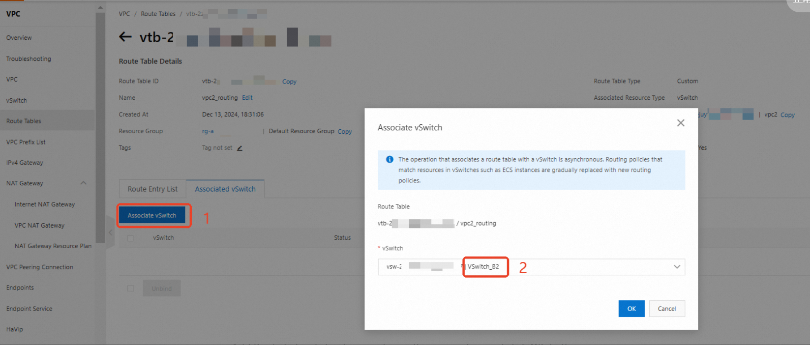The image size is (810, 345).
Task: Close the Associate vSwitch dialog
Action: (x=681, y=123)
